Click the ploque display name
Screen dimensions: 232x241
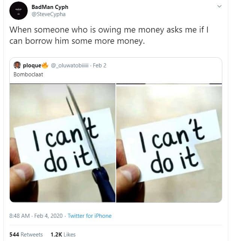pos(32,65)
